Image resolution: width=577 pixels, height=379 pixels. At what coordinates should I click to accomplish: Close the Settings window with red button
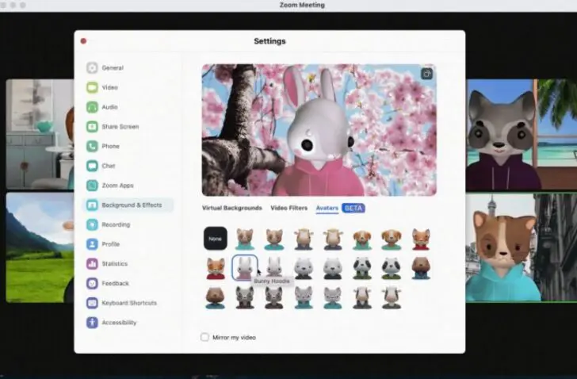[83, 41]
